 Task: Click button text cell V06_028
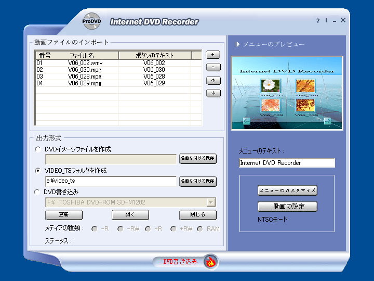click(154, 76)
